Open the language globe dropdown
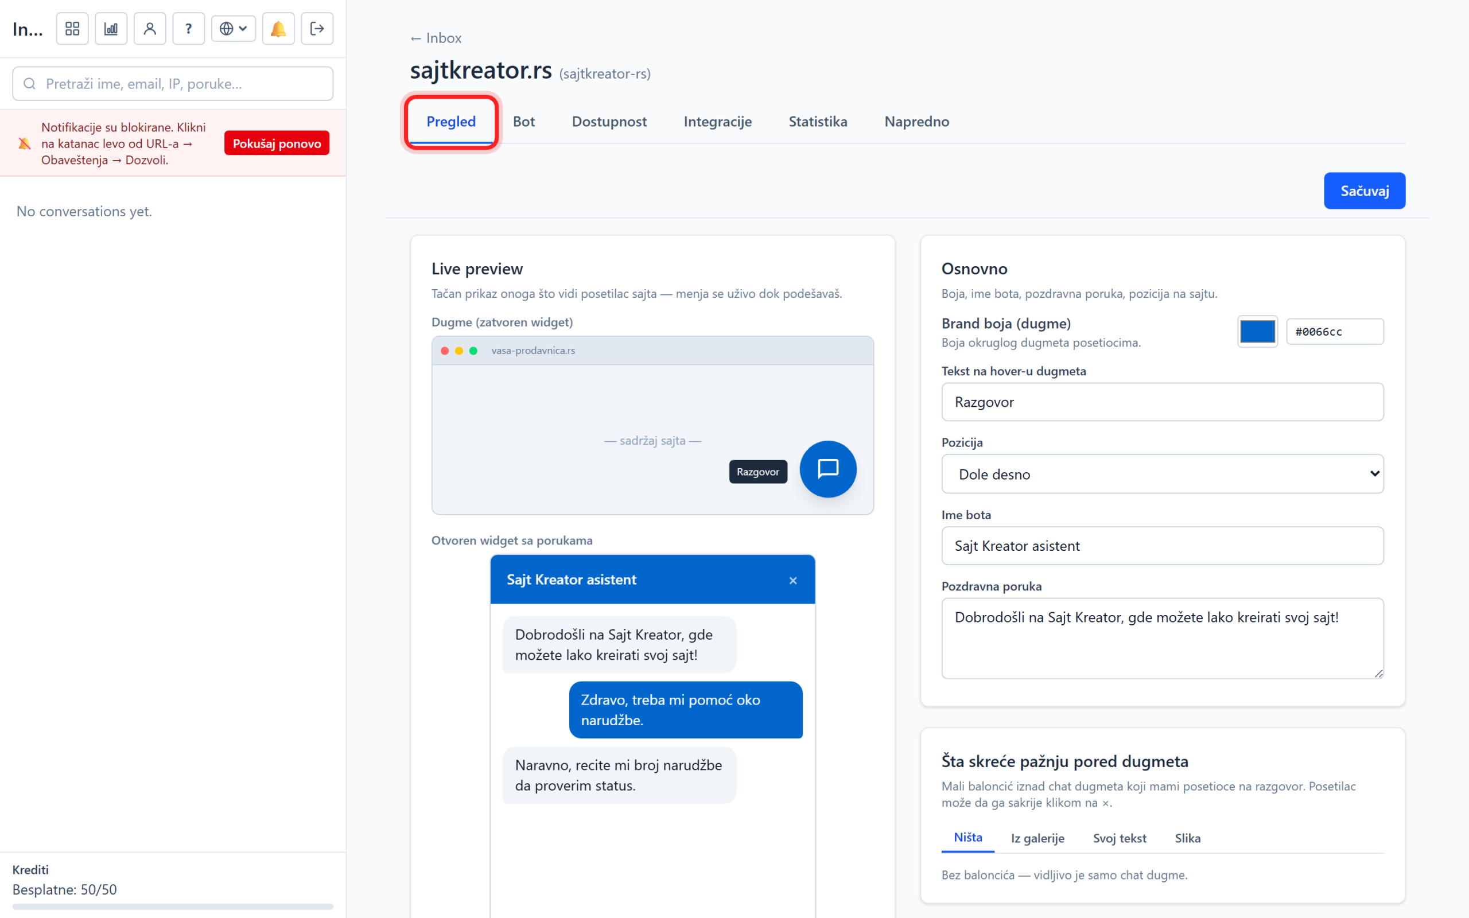Viewport: 1469px width, 918px height. pyautogui.click(x=234, y=29)
